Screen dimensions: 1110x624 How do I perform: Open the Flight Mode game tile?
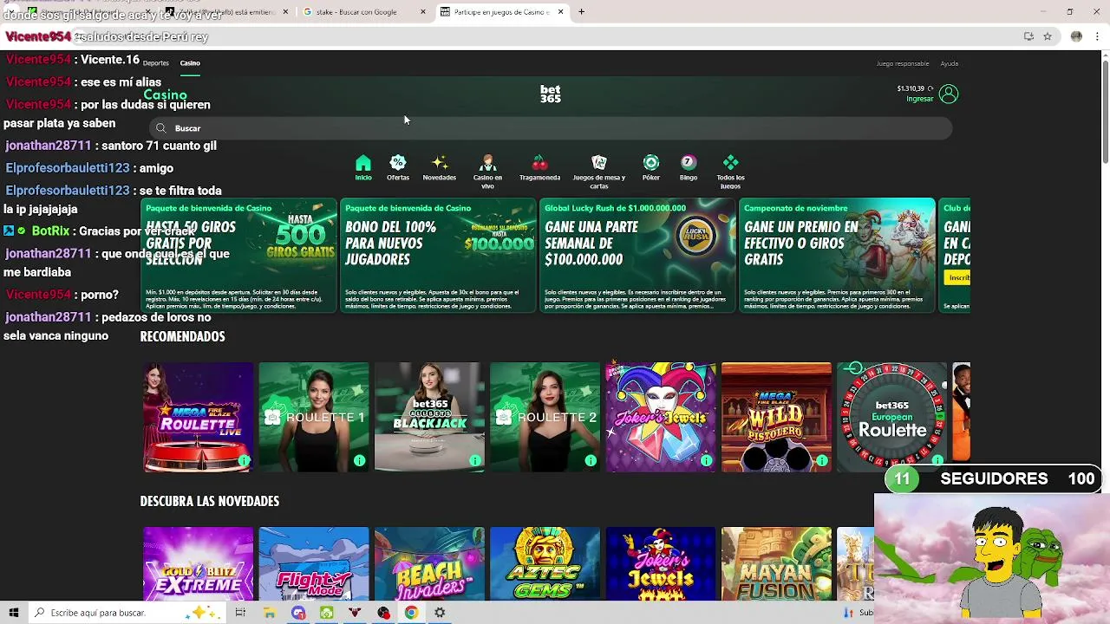pos(313,564)
